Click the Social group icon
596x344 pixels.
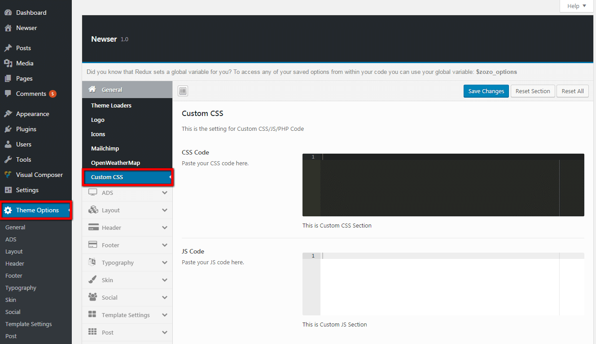[92, 297]
